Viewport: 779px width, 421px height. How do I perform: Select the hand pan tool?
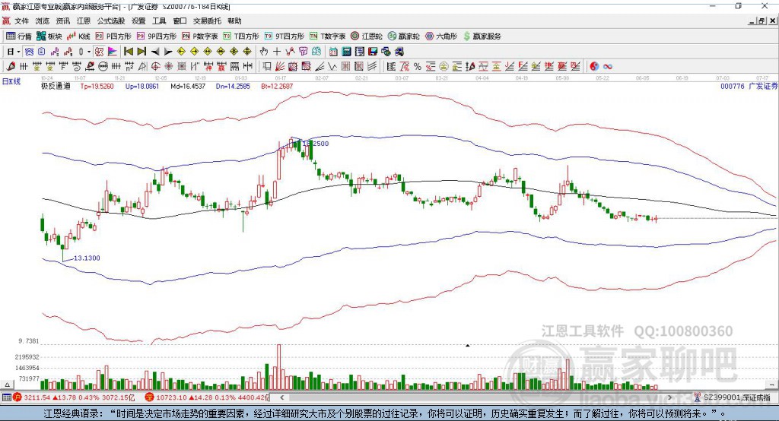(x=263, y=52)
